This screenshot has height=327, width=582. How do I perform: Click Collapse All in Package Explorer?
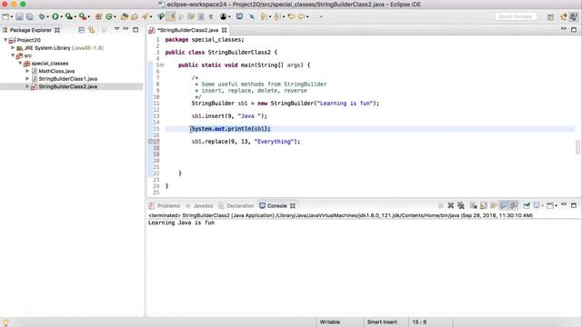81,30
